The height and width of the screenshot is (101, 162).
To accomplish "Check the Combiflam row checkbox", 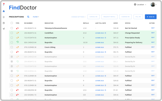I will click(12, 33).
